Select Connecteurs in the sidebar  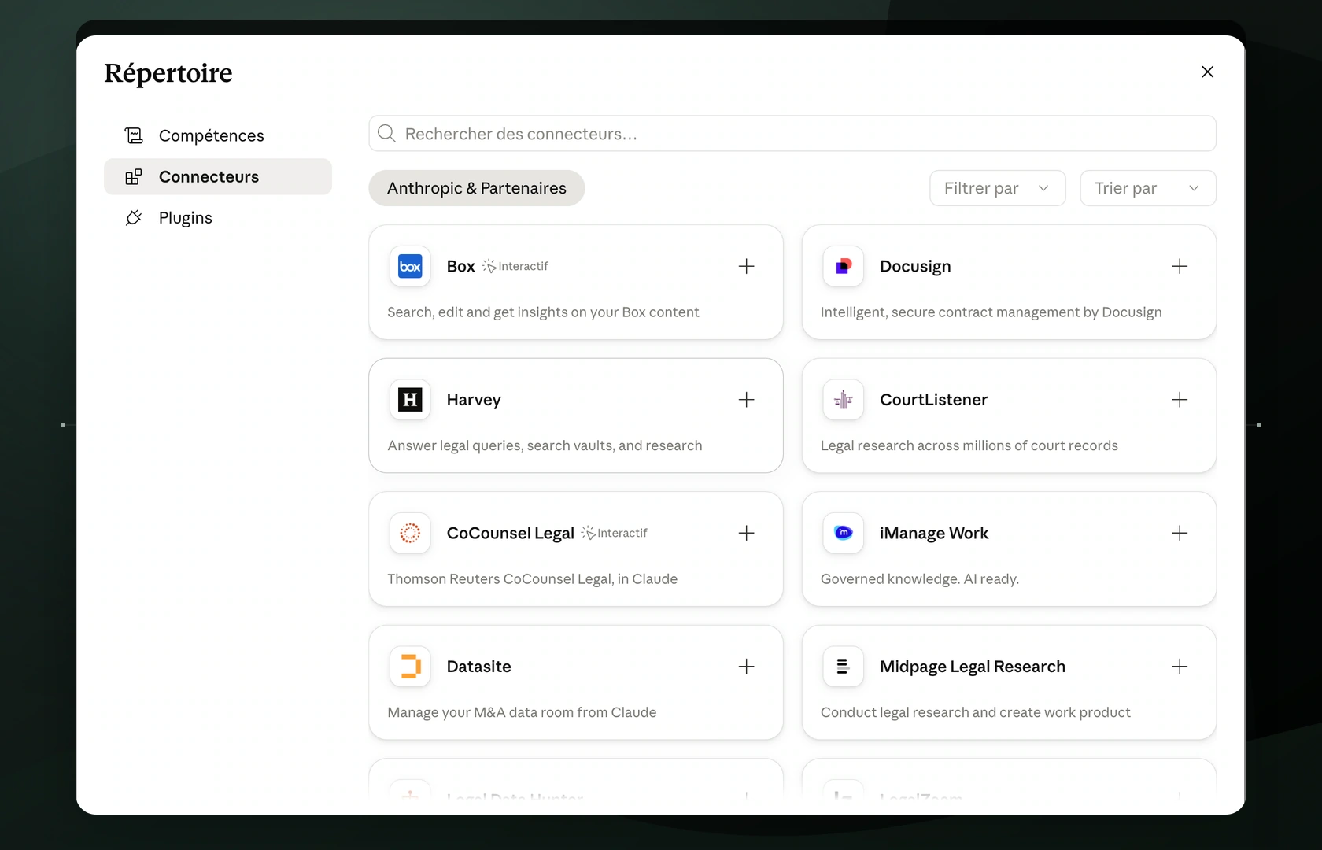pyautogui.click(x=218, y=176)
